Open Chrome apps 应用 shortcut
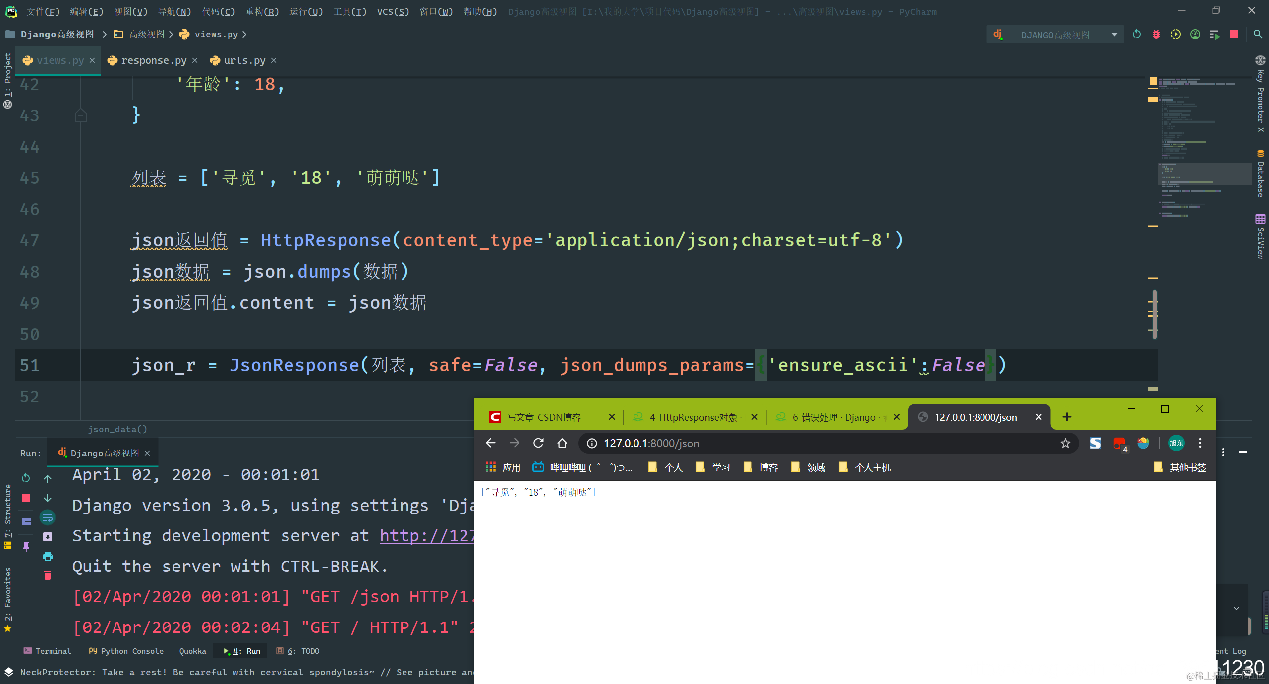This screenshot has height=684, width=1269. (x=503, y=467)
